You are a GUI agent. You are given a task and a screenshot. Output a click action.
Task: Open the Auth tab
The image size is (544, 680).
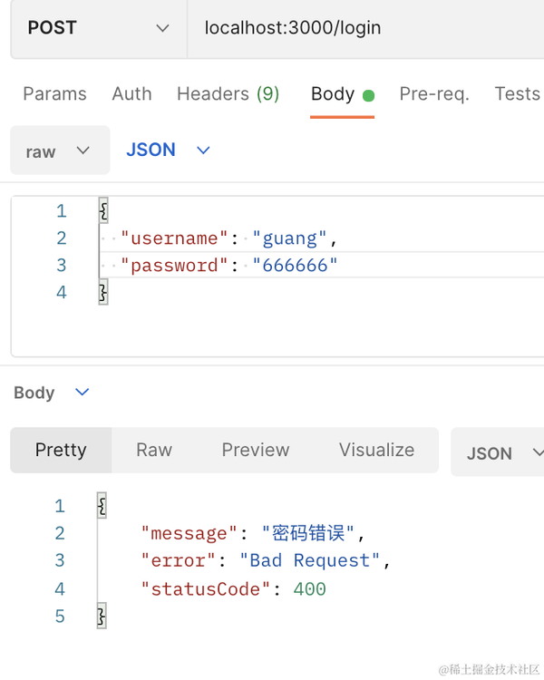(131, 93)
